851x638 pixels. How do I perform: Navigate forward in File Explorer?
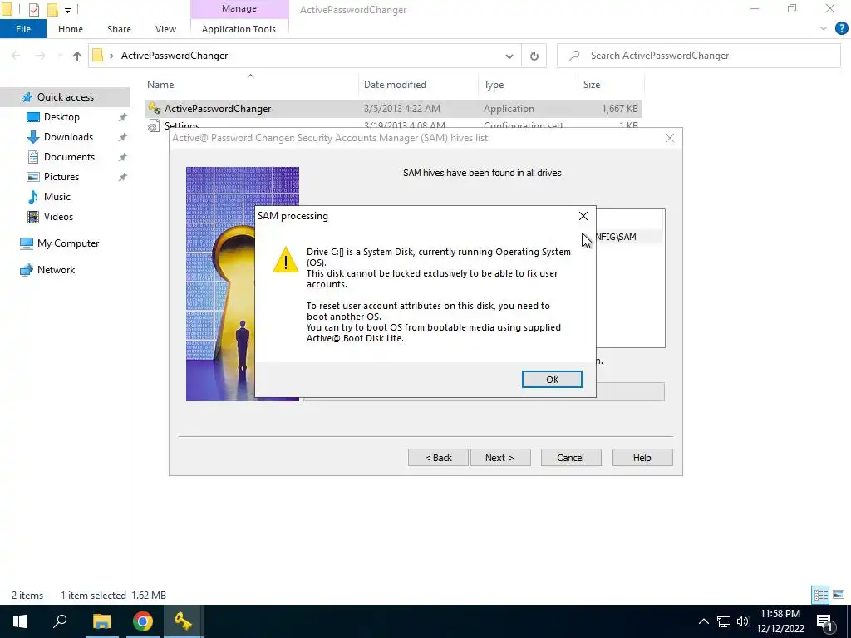(40, 56)
